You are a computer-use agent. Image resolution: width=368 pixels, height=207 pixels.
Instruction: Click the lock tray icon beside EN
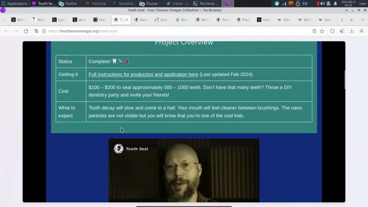(298, 4)
